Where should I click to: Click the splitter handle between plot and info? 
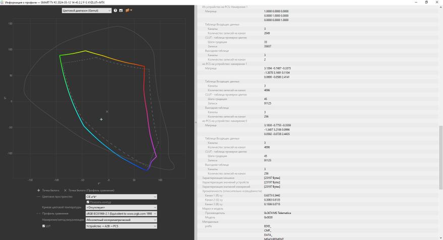coord(195,122)
